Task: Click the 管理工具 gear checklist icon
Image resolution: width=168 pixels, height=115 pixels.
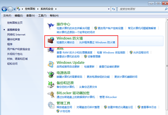Action: coord(51,105)
